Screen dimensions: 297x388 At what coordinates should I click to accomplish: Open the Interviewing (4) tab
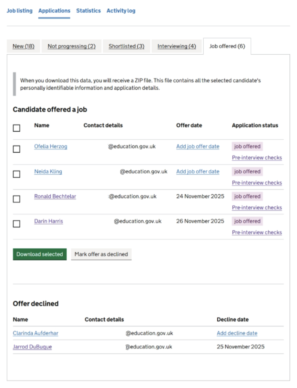pos(177,46)
